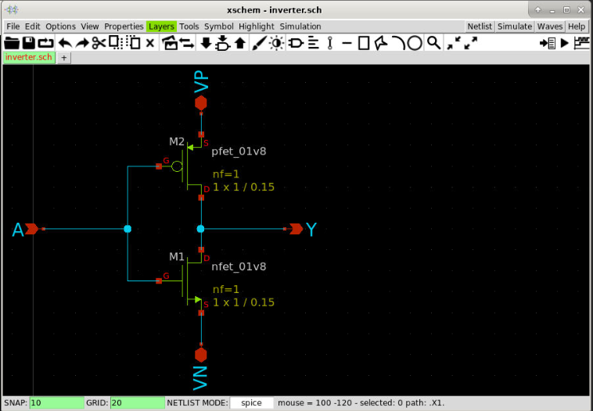This screenshot has width=593, height=411.
Task: Save the schematic with the floppy icon
Action: click(29, 43)
